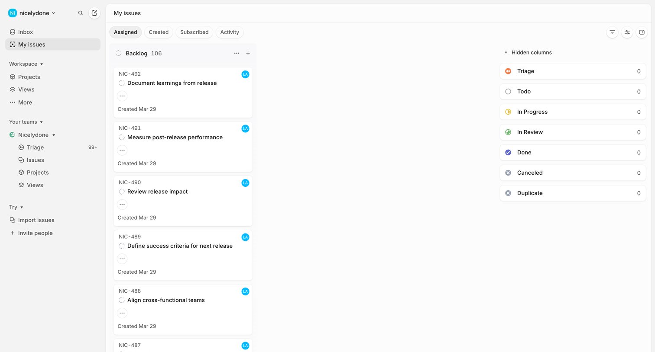This screenshot has height=352, width=655.
Task: Open Nicelydone team Issues
Action: pos(57,160)
